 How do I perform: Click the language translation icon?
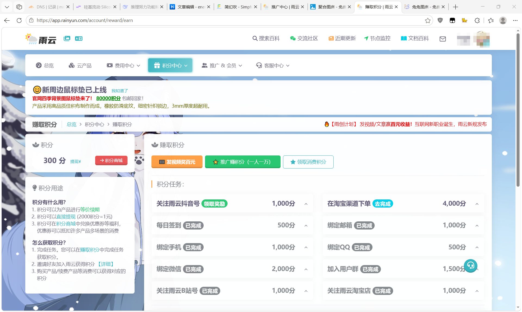[x=79, y=39]
